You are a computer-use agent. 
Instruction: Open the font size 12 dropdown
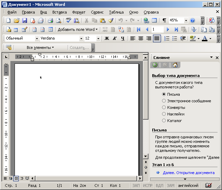98,38
